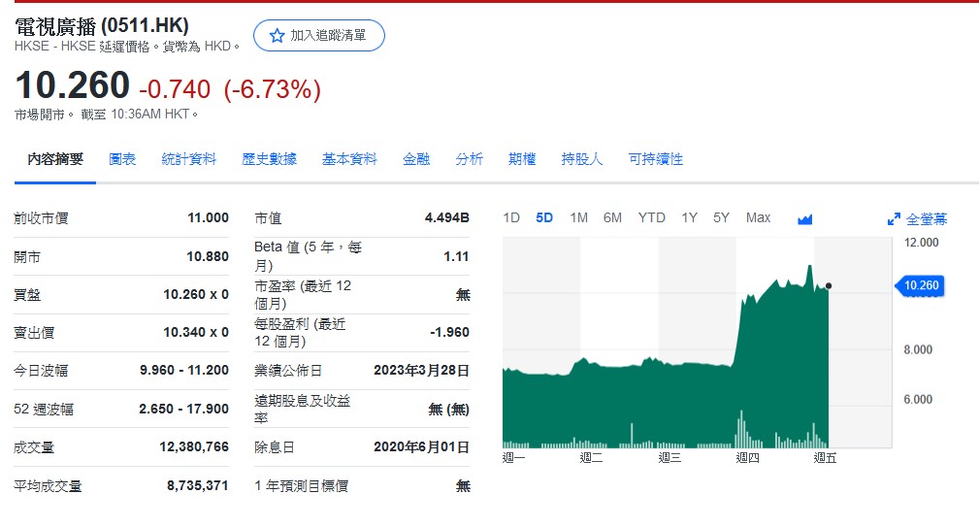Select the 金融 tab

[x=416, y=159]
